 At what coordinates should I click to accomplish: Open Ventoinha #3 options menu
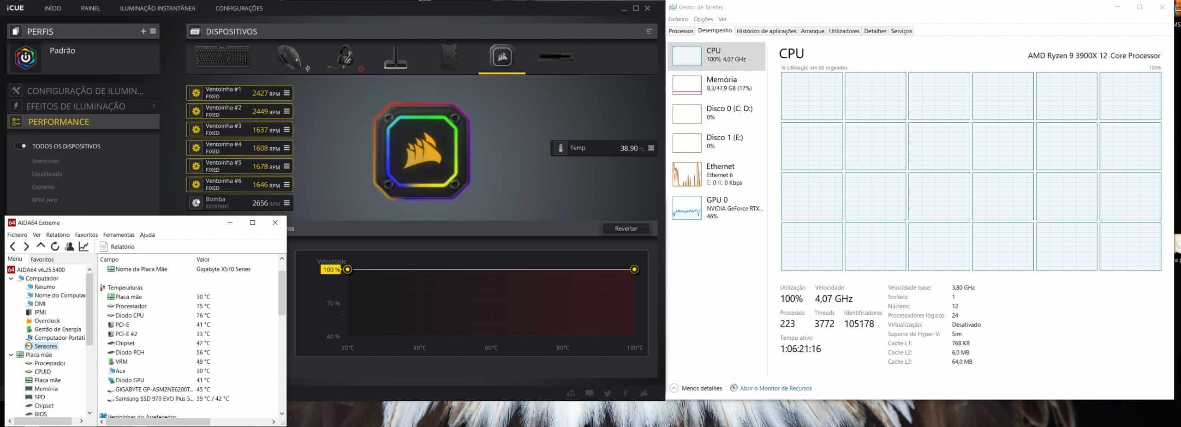pyautogui.click(x=286, y=129)
